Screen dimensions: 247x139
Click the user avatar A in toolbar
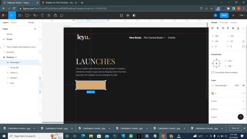215,15
